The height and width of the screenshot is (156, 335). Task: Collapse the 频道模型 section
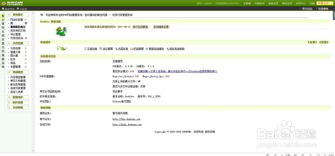(x=18, y=72)
